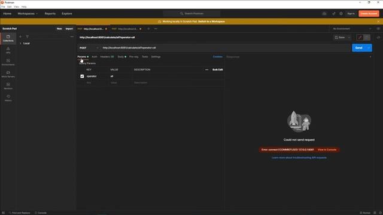The width and height of the screenshot is (383, 215).
Task: Switch to the Params tab
Action: [x=83, y=57]
